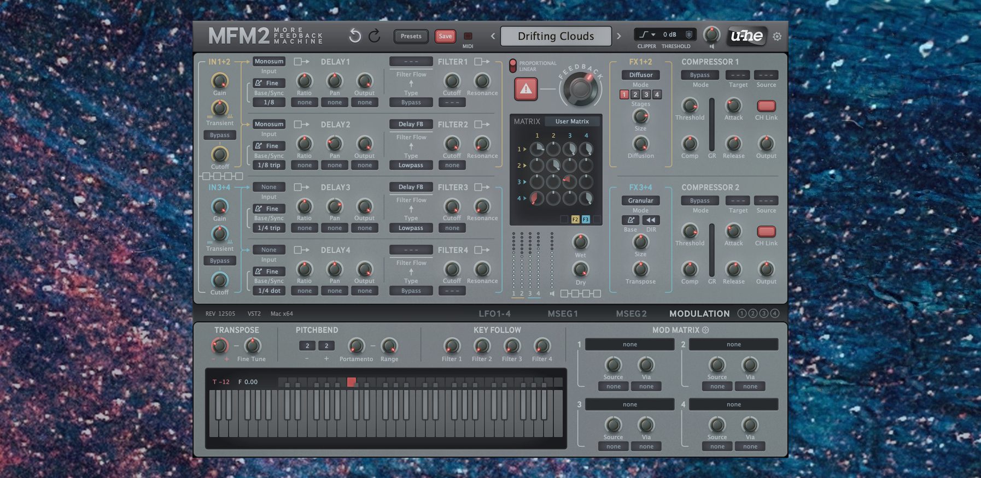Click the red warning triangle panic button
Viewport: 981px width, 478px height.
[x=525, y=88]
